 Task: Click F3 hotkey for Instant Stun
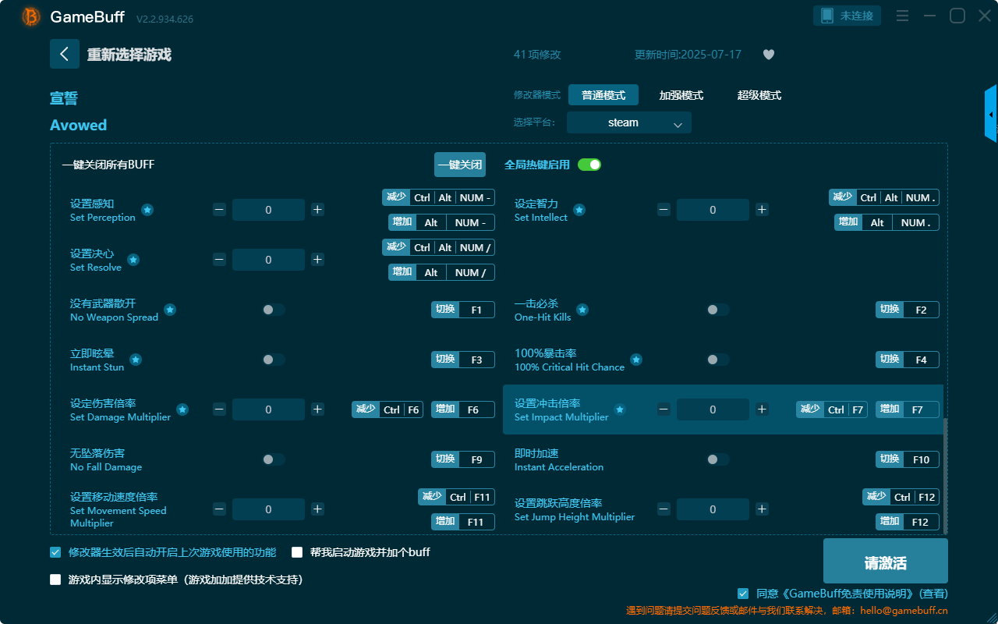[x=476, y=360]
